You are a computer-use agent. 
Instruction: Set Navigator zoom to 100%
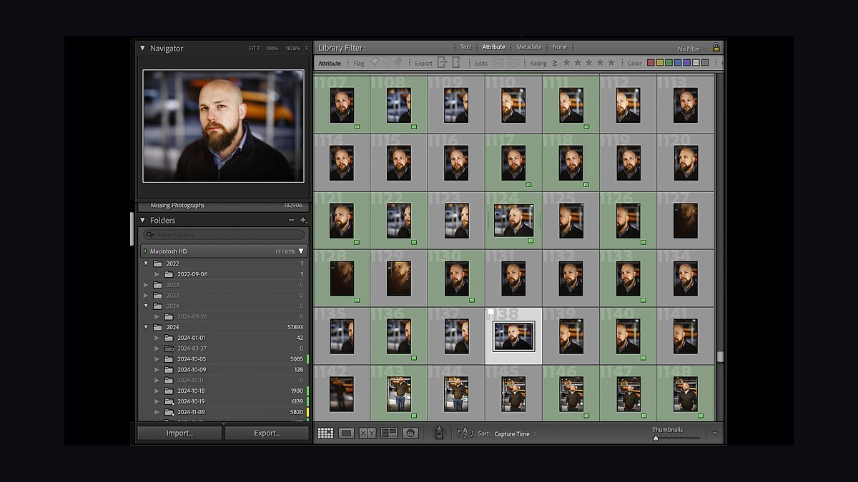pyautogui.click(x=272, y=49)
